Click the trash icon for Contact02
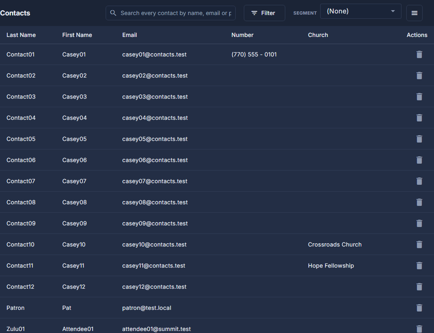The height and width of the screenshot is (333, 434). click(419, 76)
